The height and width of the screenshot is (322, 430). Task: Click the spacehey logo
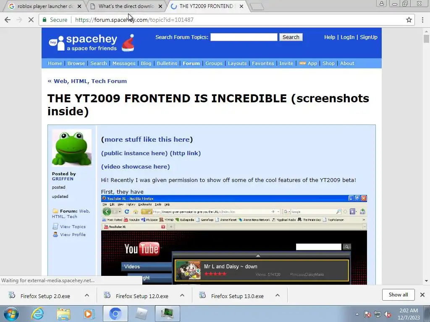[83, 43]
